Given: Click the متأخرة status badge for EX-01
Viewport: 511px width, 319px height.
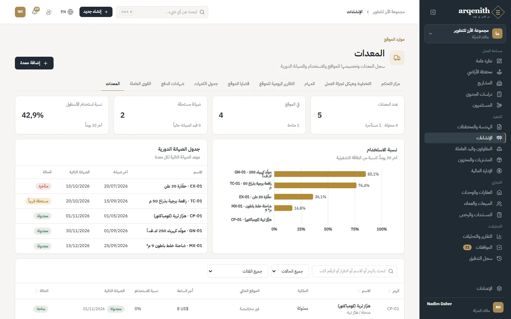Looking at the screenshot, I should (43, 186).
